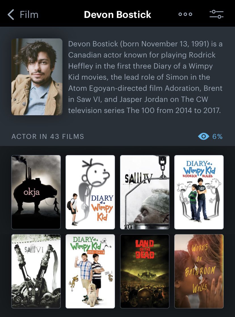
Task: Tap the 6% watched label
Action: point(217,137)
